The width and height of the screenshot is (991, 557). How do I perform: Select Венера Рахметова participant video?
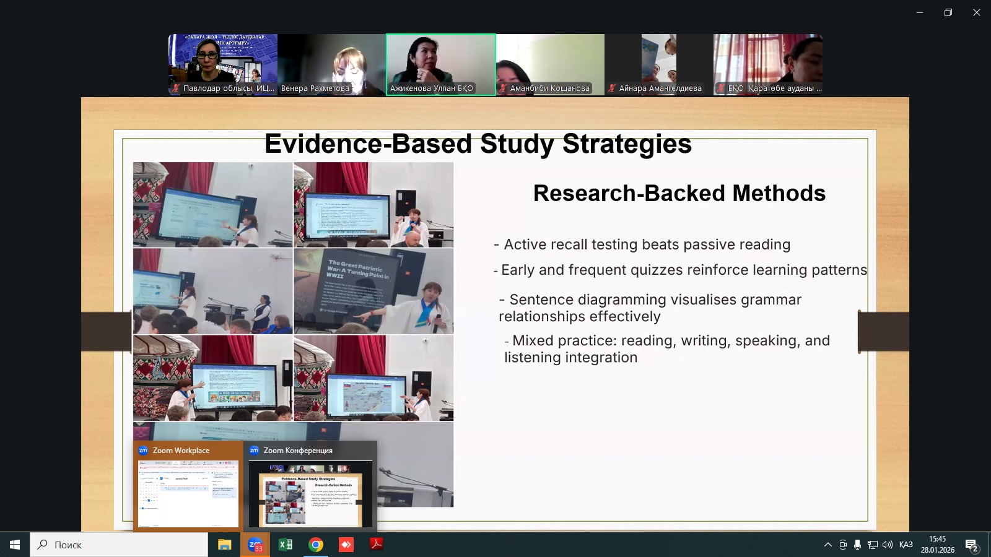pyautogui.click(x=331, y=64)
